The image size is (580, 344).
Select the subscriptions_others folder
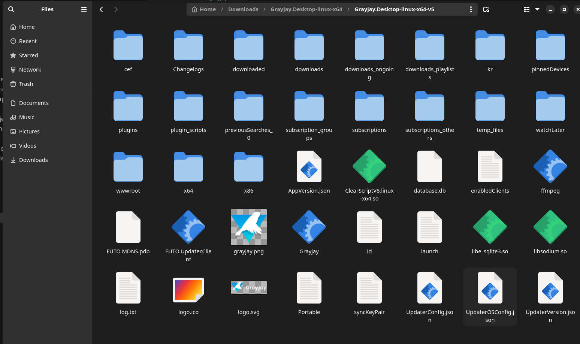point(430,106)
